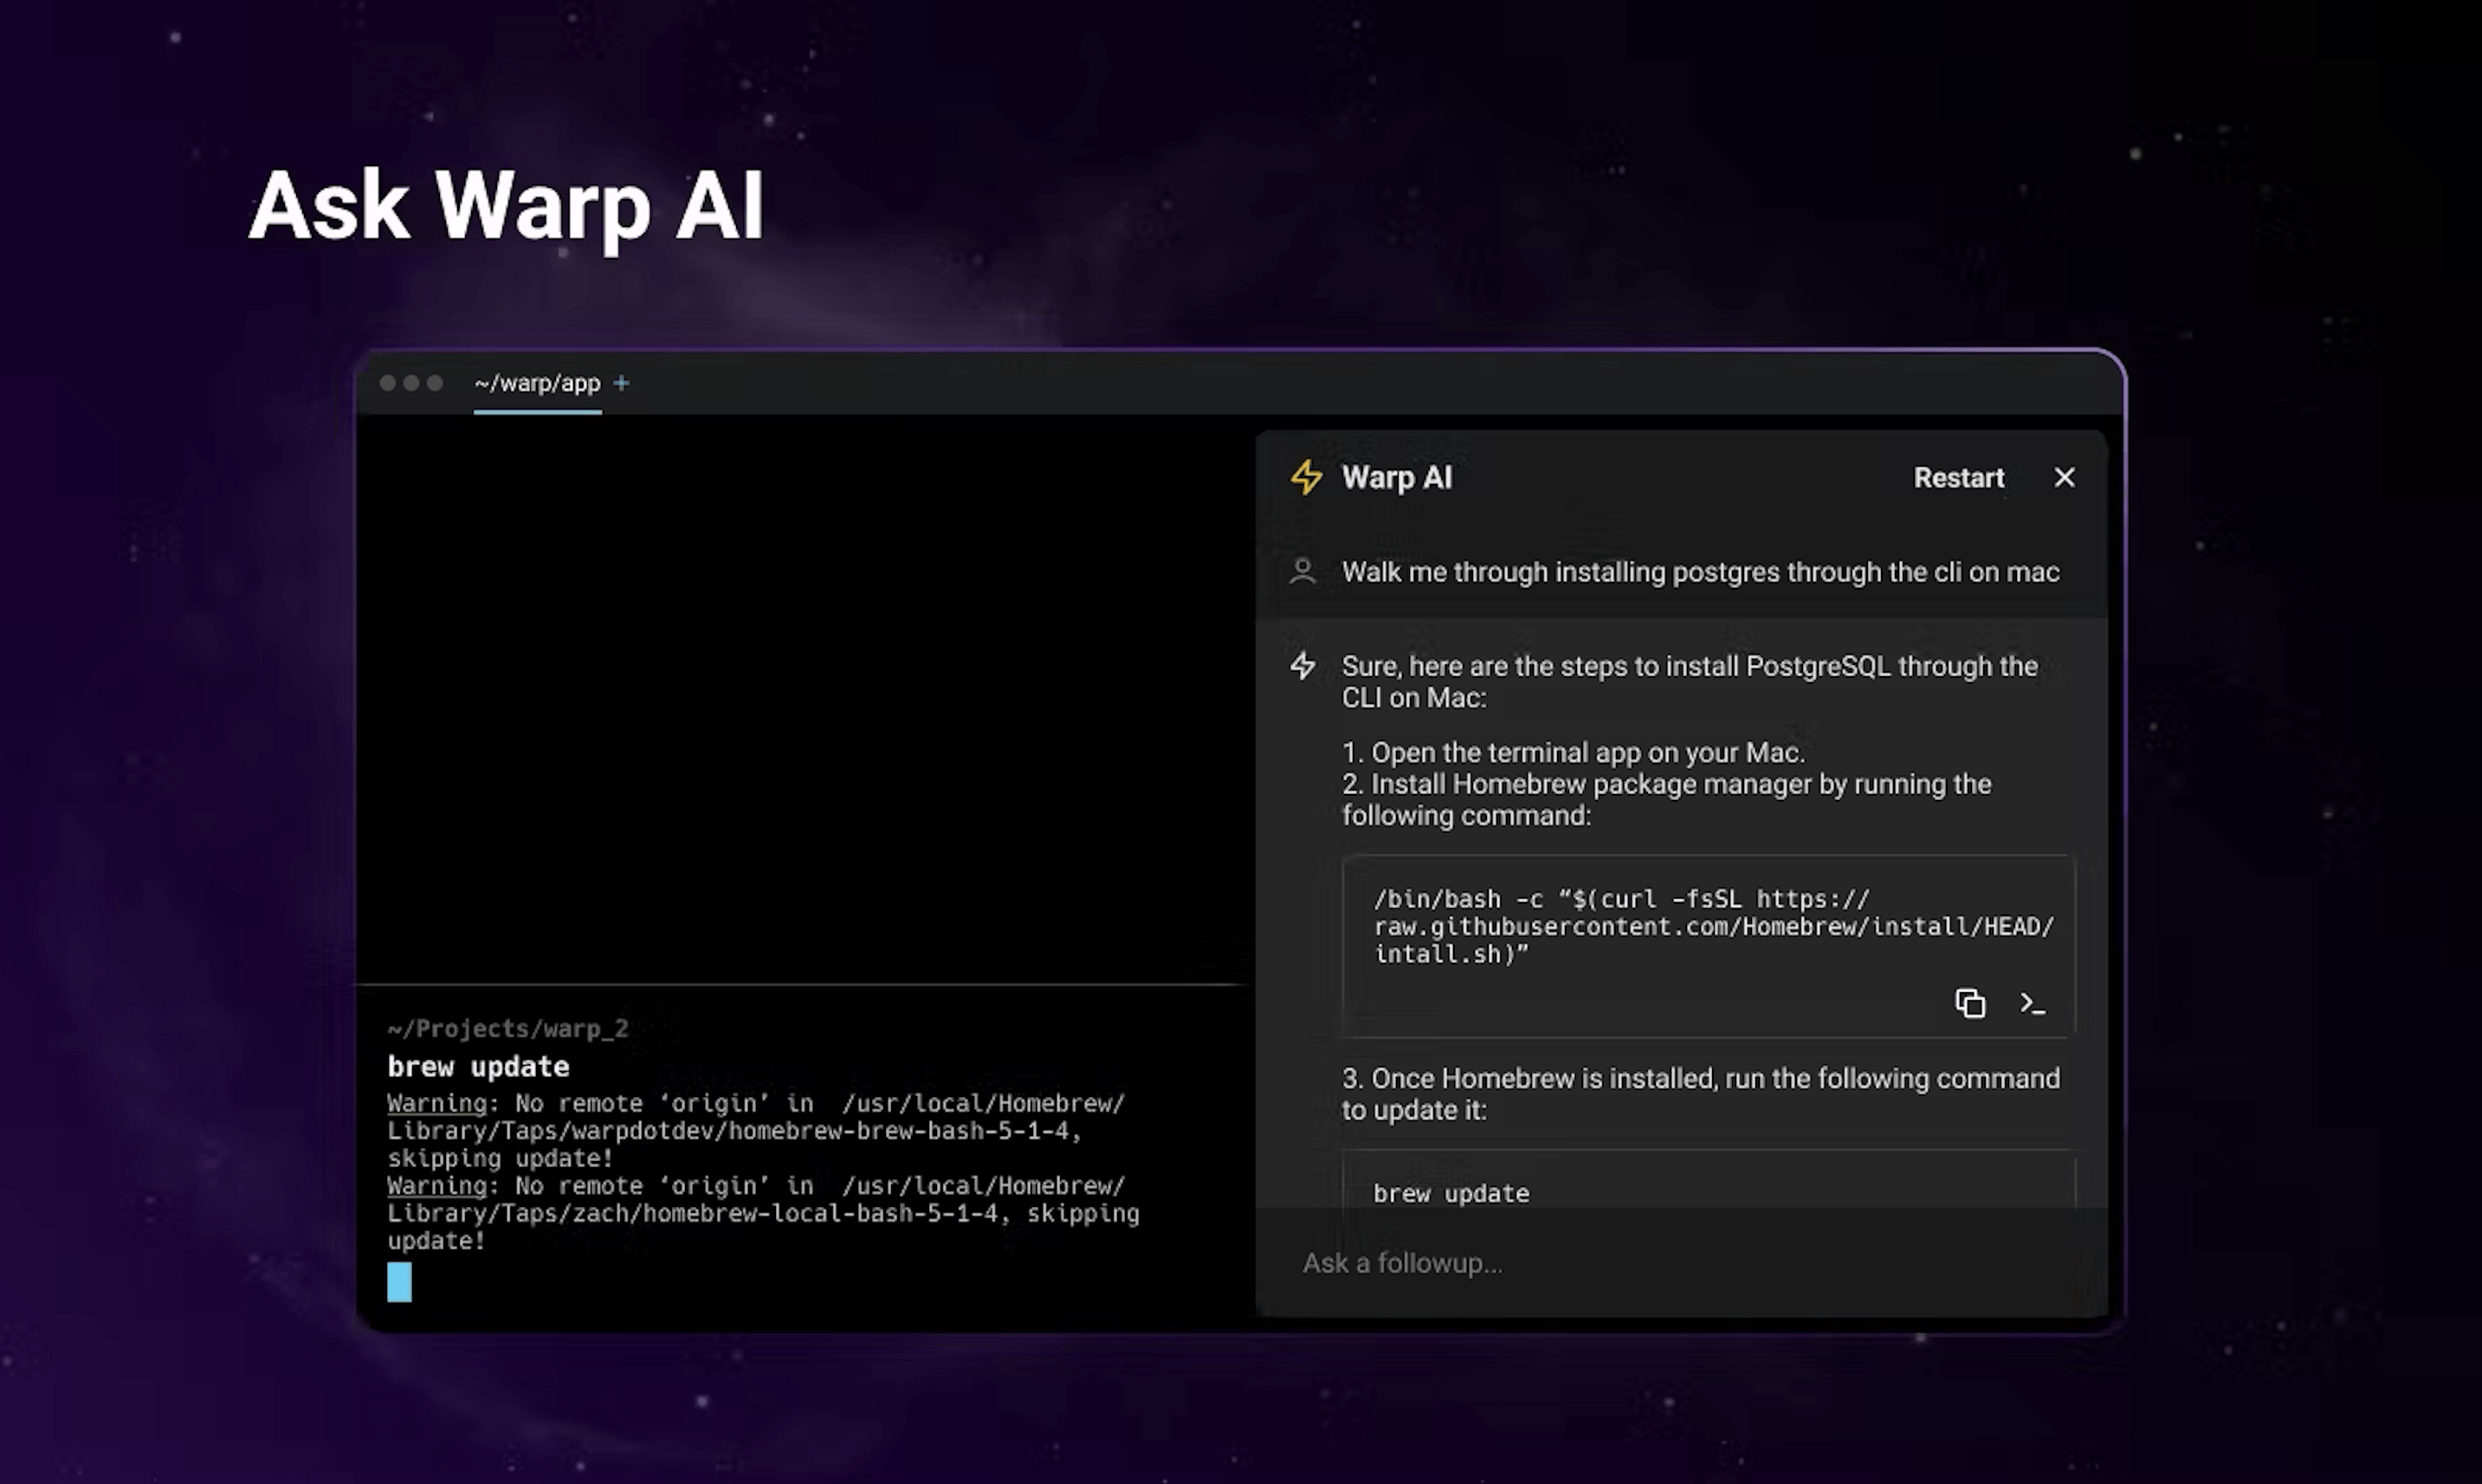Viewport: 2482px width, 1484px height.
Task: Click the user's postgres question message
Action: (x=1700, y=572)
